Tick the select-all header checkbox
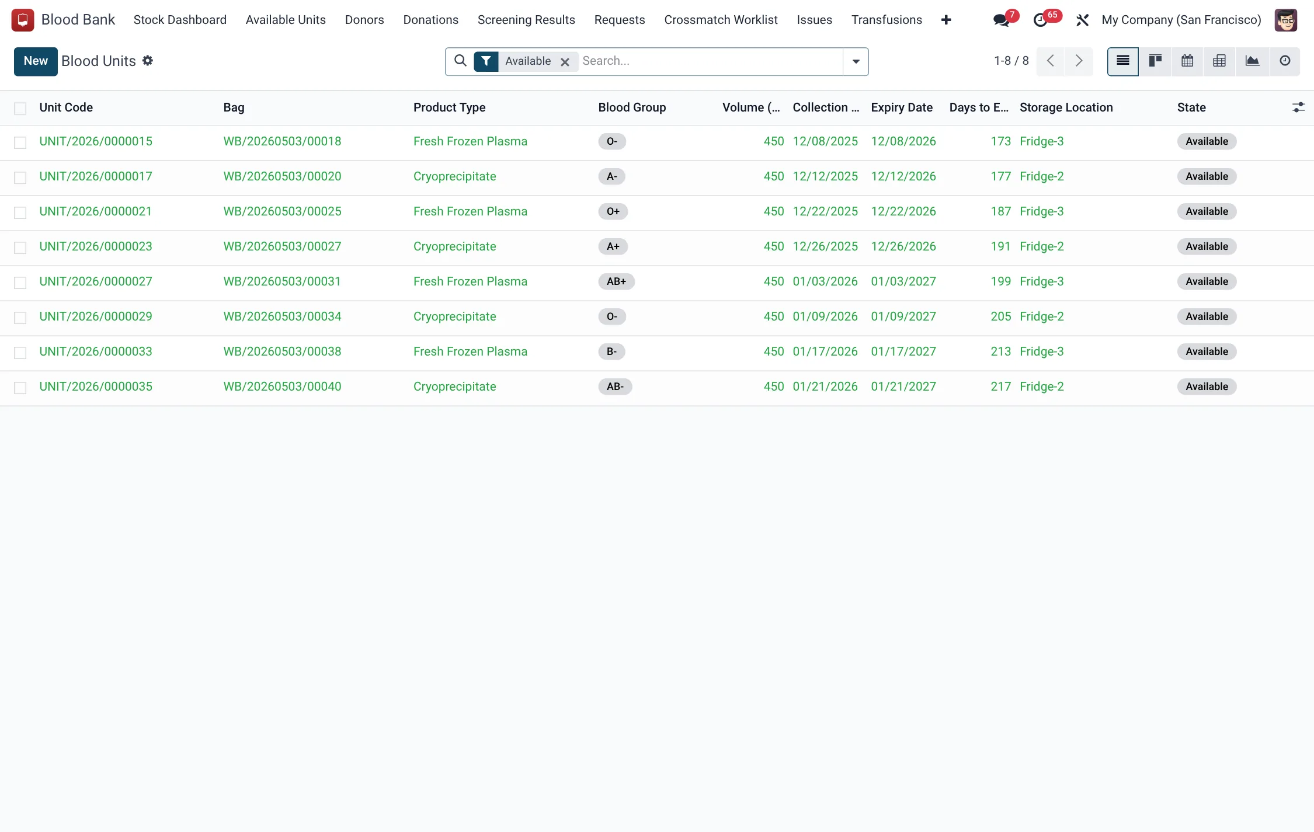Image resolution: width=1314 pixels, height=832 pixels. [20, 109]
